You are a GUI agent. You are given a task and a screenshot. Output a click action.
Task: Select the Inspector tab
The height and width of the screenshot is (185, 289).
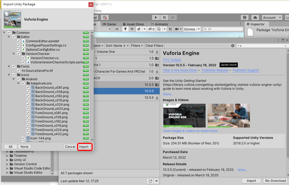point(256,24)
